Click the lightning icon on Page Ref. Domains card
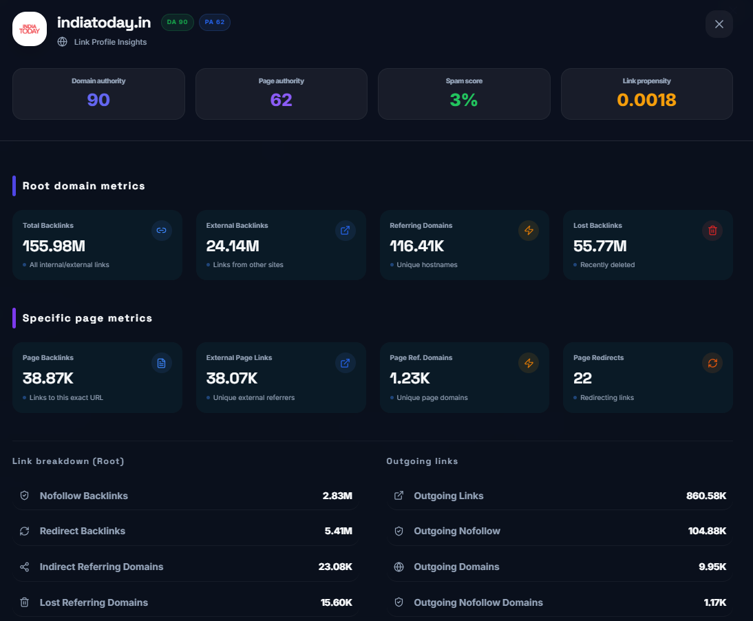753x621 pixels. pos(529,363)
